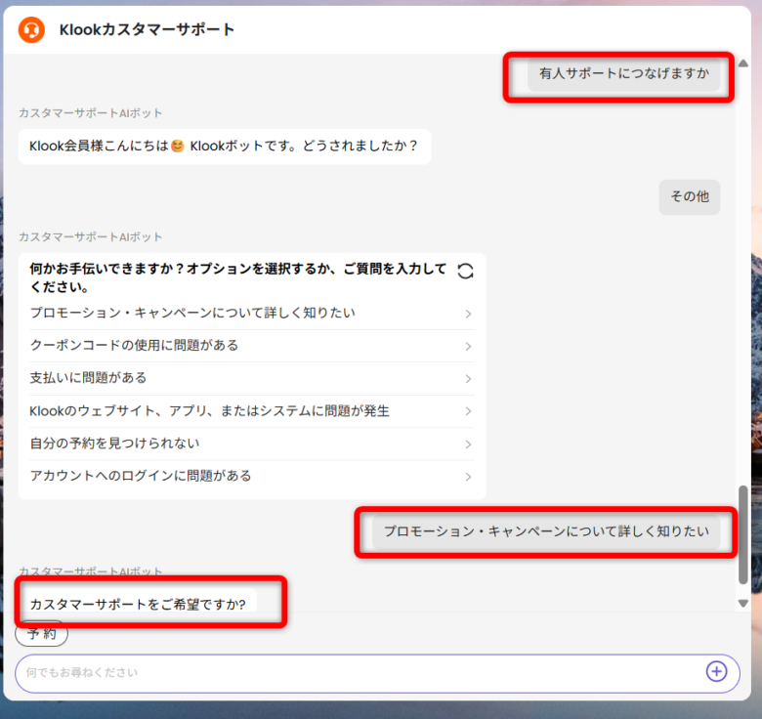Select Klookのウェブサイト system problem option

click(x=210, y=411)
